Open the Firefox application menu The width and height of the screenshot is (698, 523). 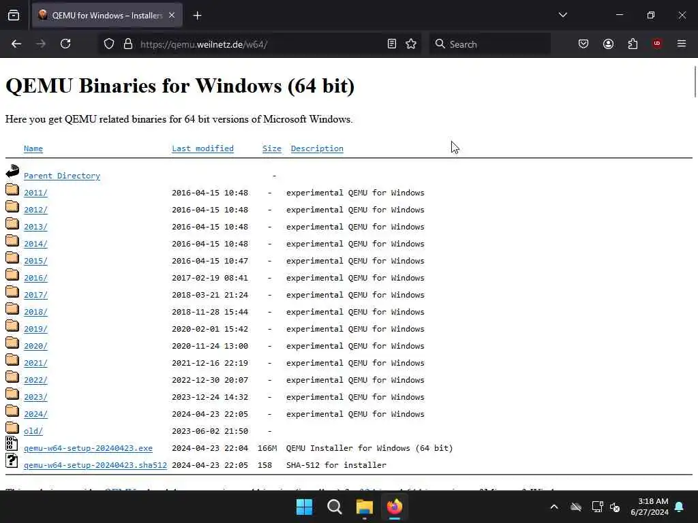[682, 44]
